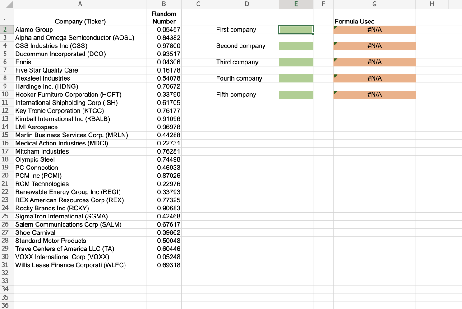Select the 'CSS Industries Inc (CSS)' cell
The image size is (462, 309).
tap(80, 46)
